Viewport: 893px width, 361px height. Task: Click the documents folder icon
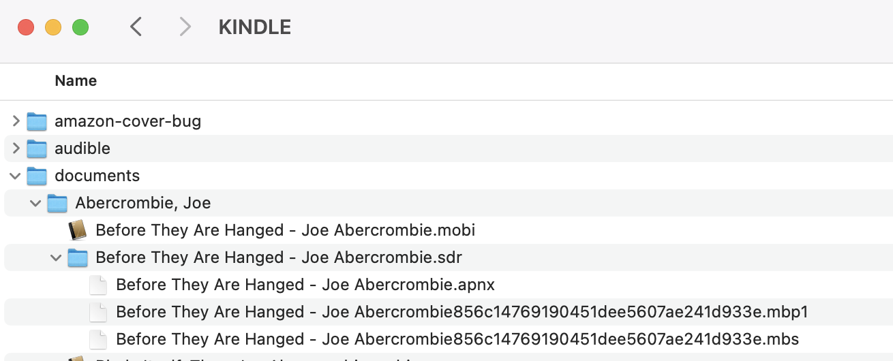(37, 176)
